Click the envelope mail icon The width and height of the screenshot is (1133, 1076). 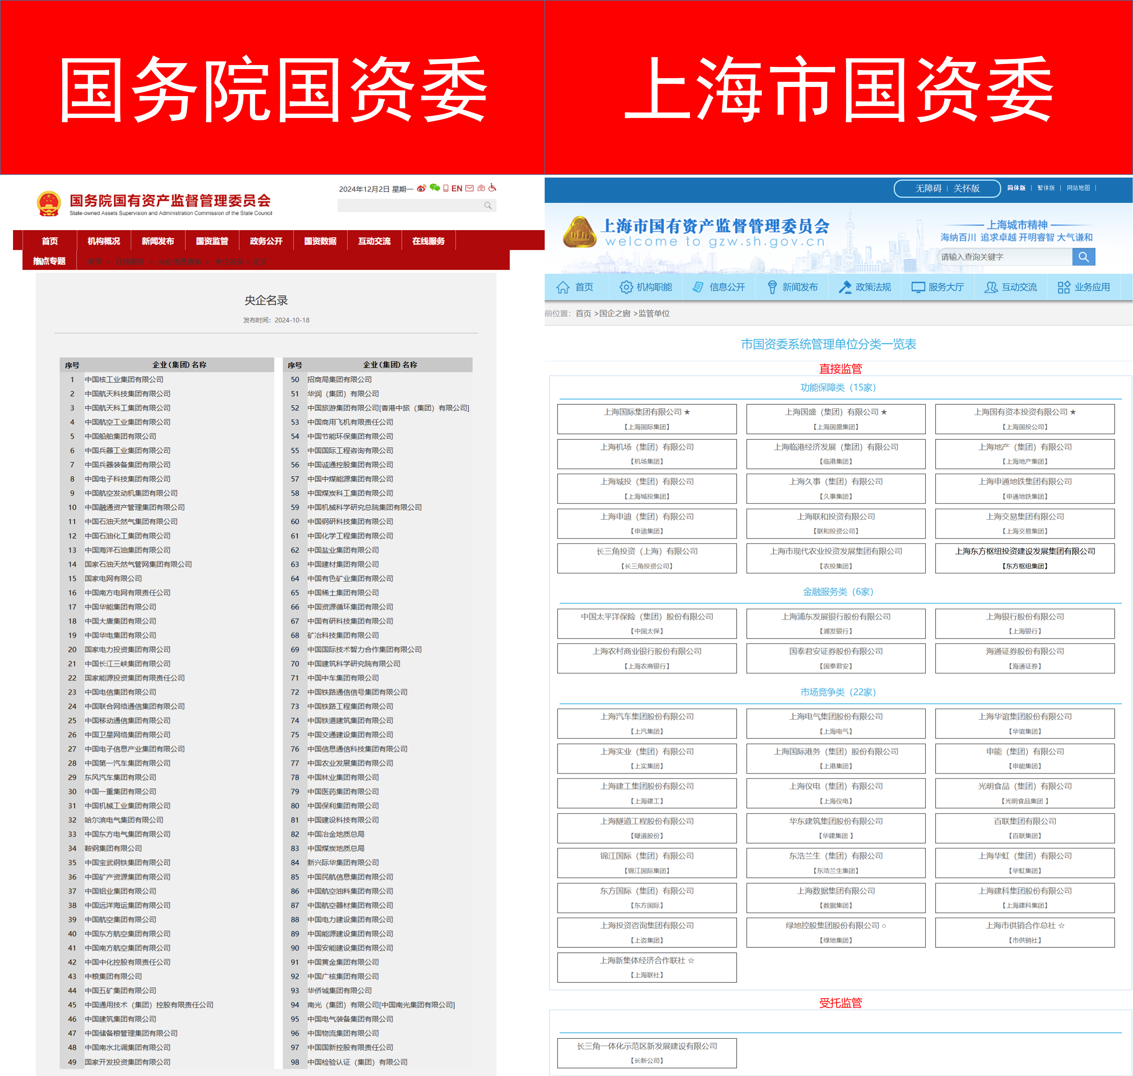470,188
